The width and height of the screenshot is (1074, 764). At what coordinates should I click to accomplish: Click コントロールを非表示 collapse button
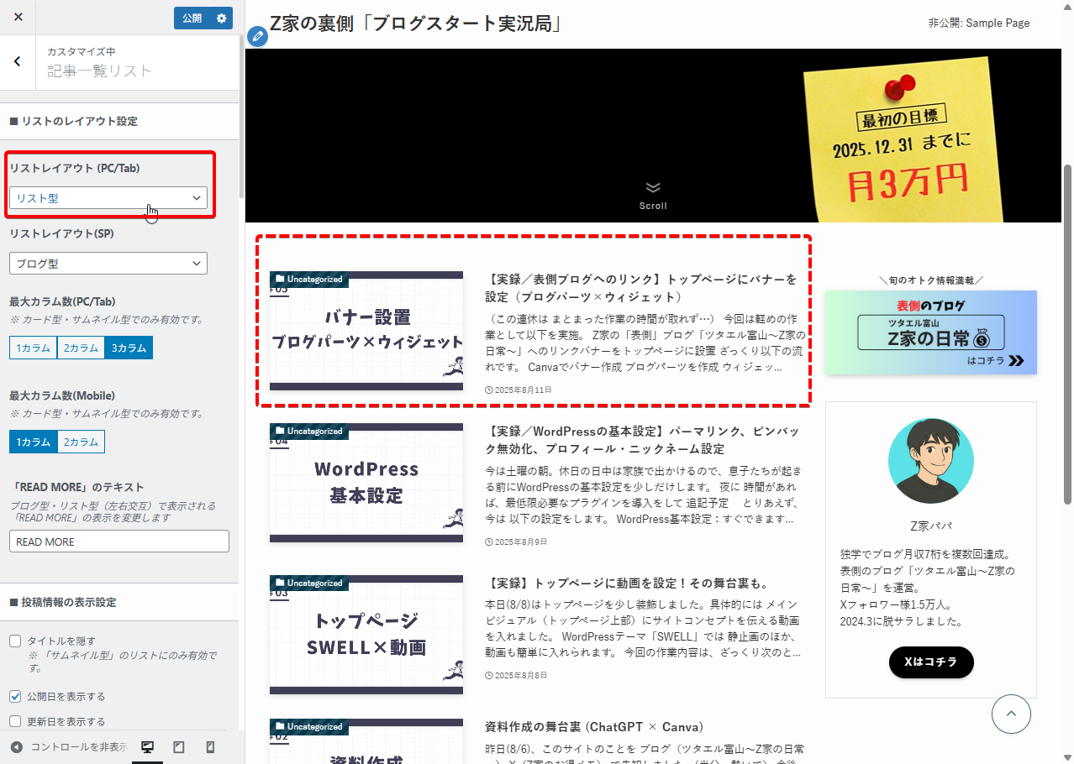tap(68, 747)
